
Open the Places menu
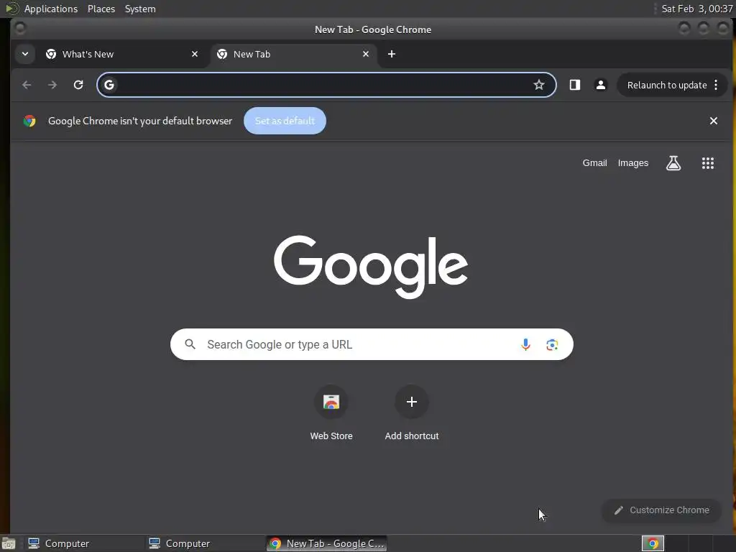101,9
